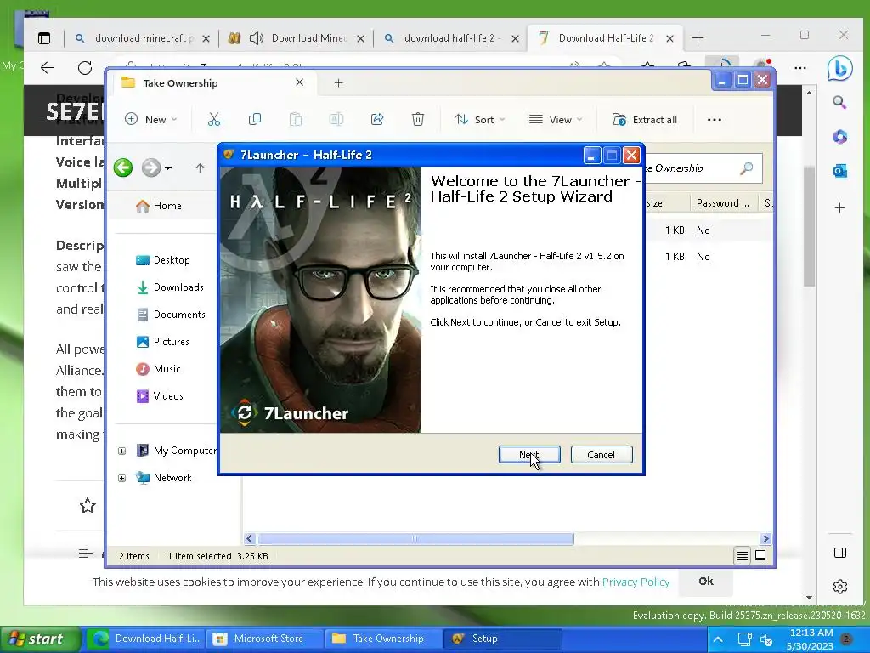The height and width of the screenshot is (653, 870).
Task: Click the Up arrow in Explorer navigation
Action: 200,168
